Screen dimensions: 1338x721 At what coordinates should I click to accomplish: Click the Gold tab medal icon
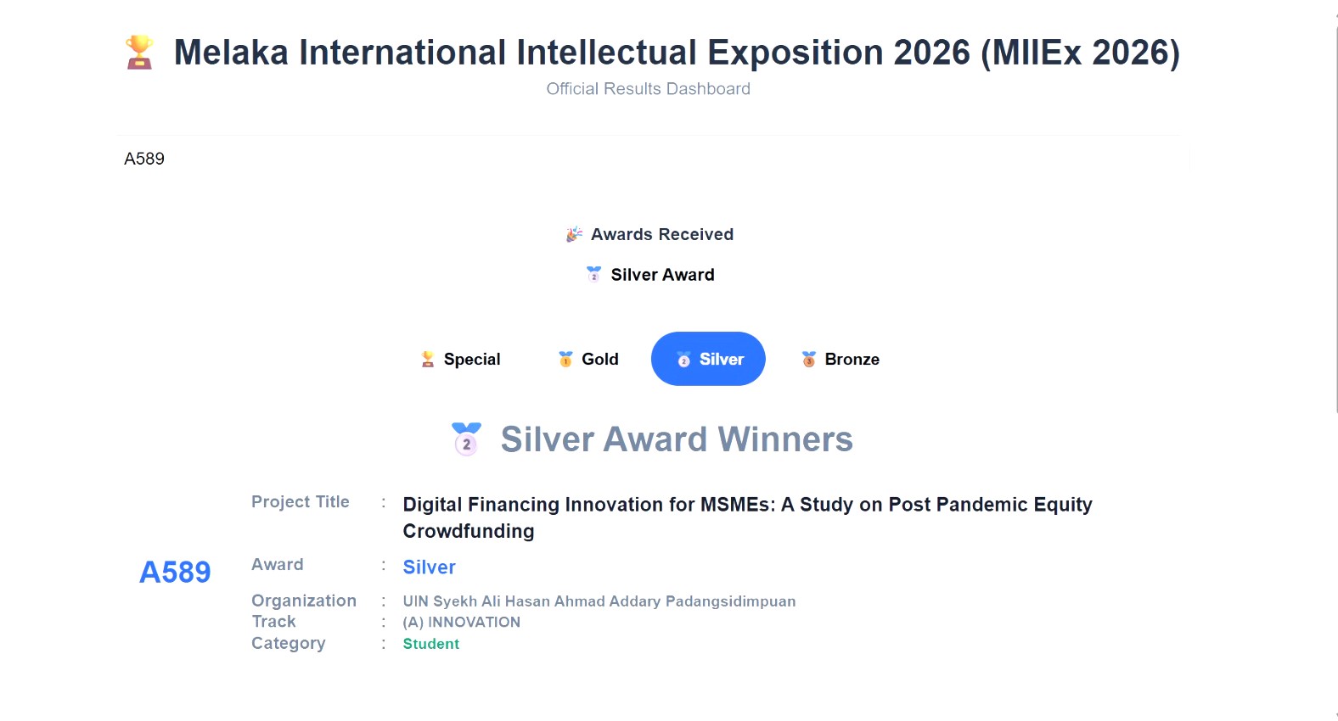point(565,360)
